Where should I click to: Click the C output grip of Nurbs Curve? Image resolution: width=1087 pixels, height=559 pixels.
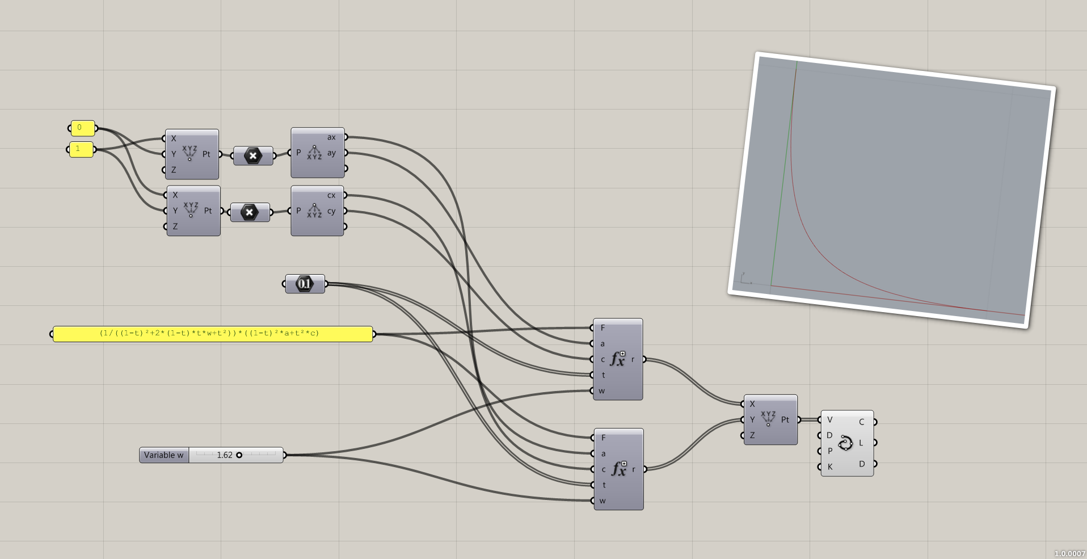click(876, 421)
